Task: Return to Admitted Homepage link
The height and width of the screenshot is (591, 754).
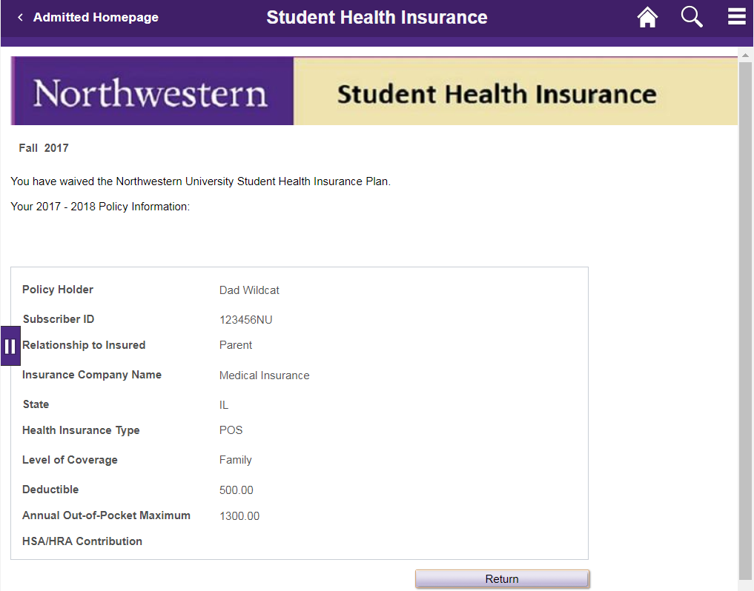Action: click(96, 17)
